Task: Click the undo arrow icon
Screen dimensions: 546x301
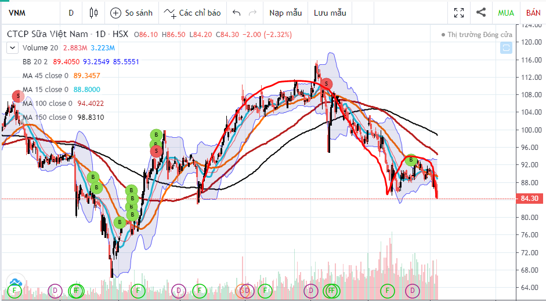Action: tap(236, 12)
